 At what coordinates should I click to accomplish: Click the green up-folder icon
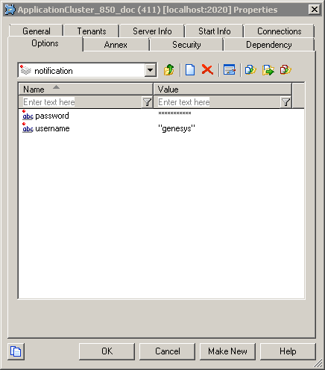(x=169, y=70)
